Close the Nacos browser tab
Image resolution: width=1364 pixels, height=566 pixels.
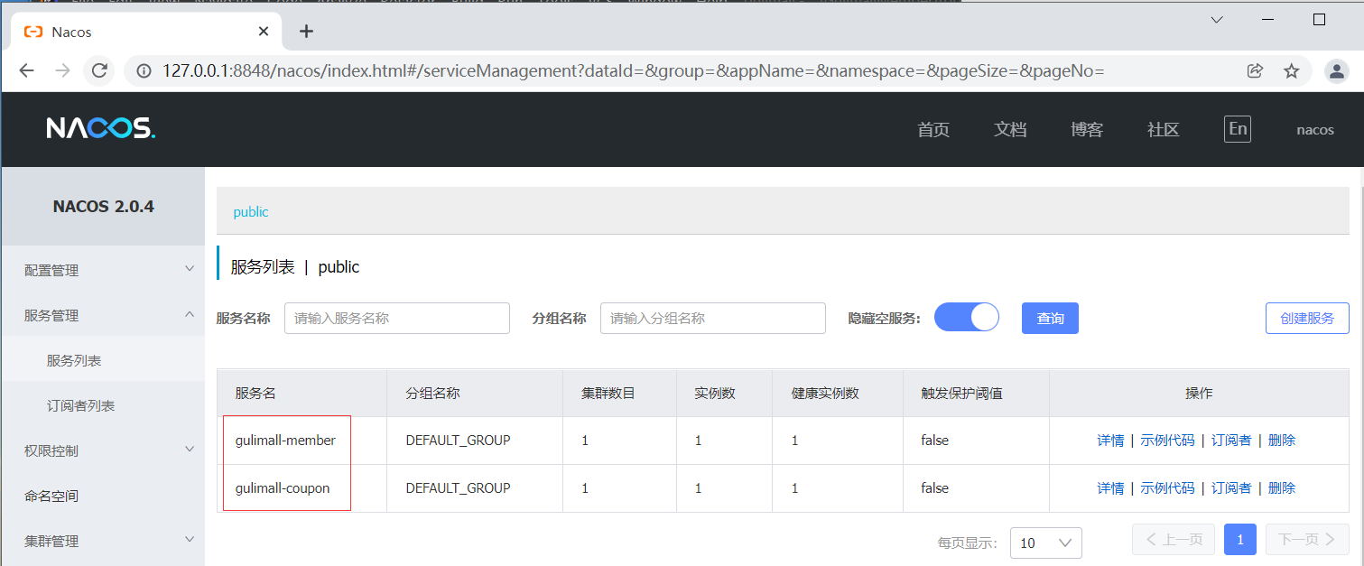click(264, 32)
